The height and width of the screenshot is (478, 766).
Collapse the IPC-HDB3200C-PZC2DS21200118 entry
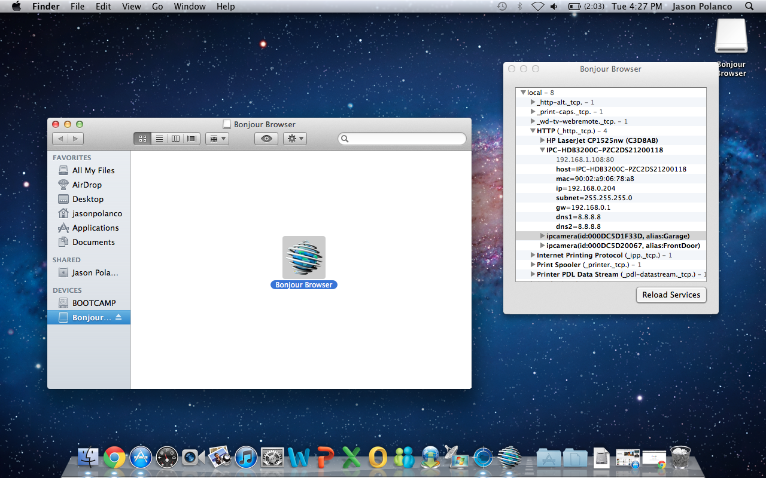[542, 150]
